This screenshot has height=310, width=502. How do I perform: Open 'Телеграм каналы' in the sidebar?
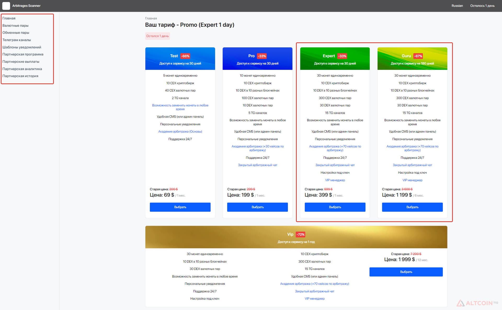(16, 40)
